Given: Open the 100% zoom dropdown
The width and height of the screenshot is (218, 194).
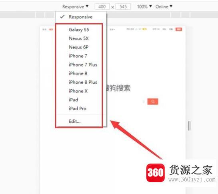Looking at the screenshot, I should 144,6.
